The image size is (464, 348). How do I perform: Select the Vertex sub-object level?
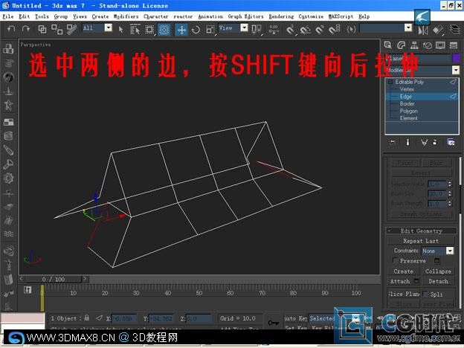[x=407, y=89]
